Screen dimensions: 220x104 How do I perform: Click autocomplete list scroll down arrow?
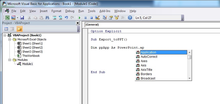pos(189,78)
